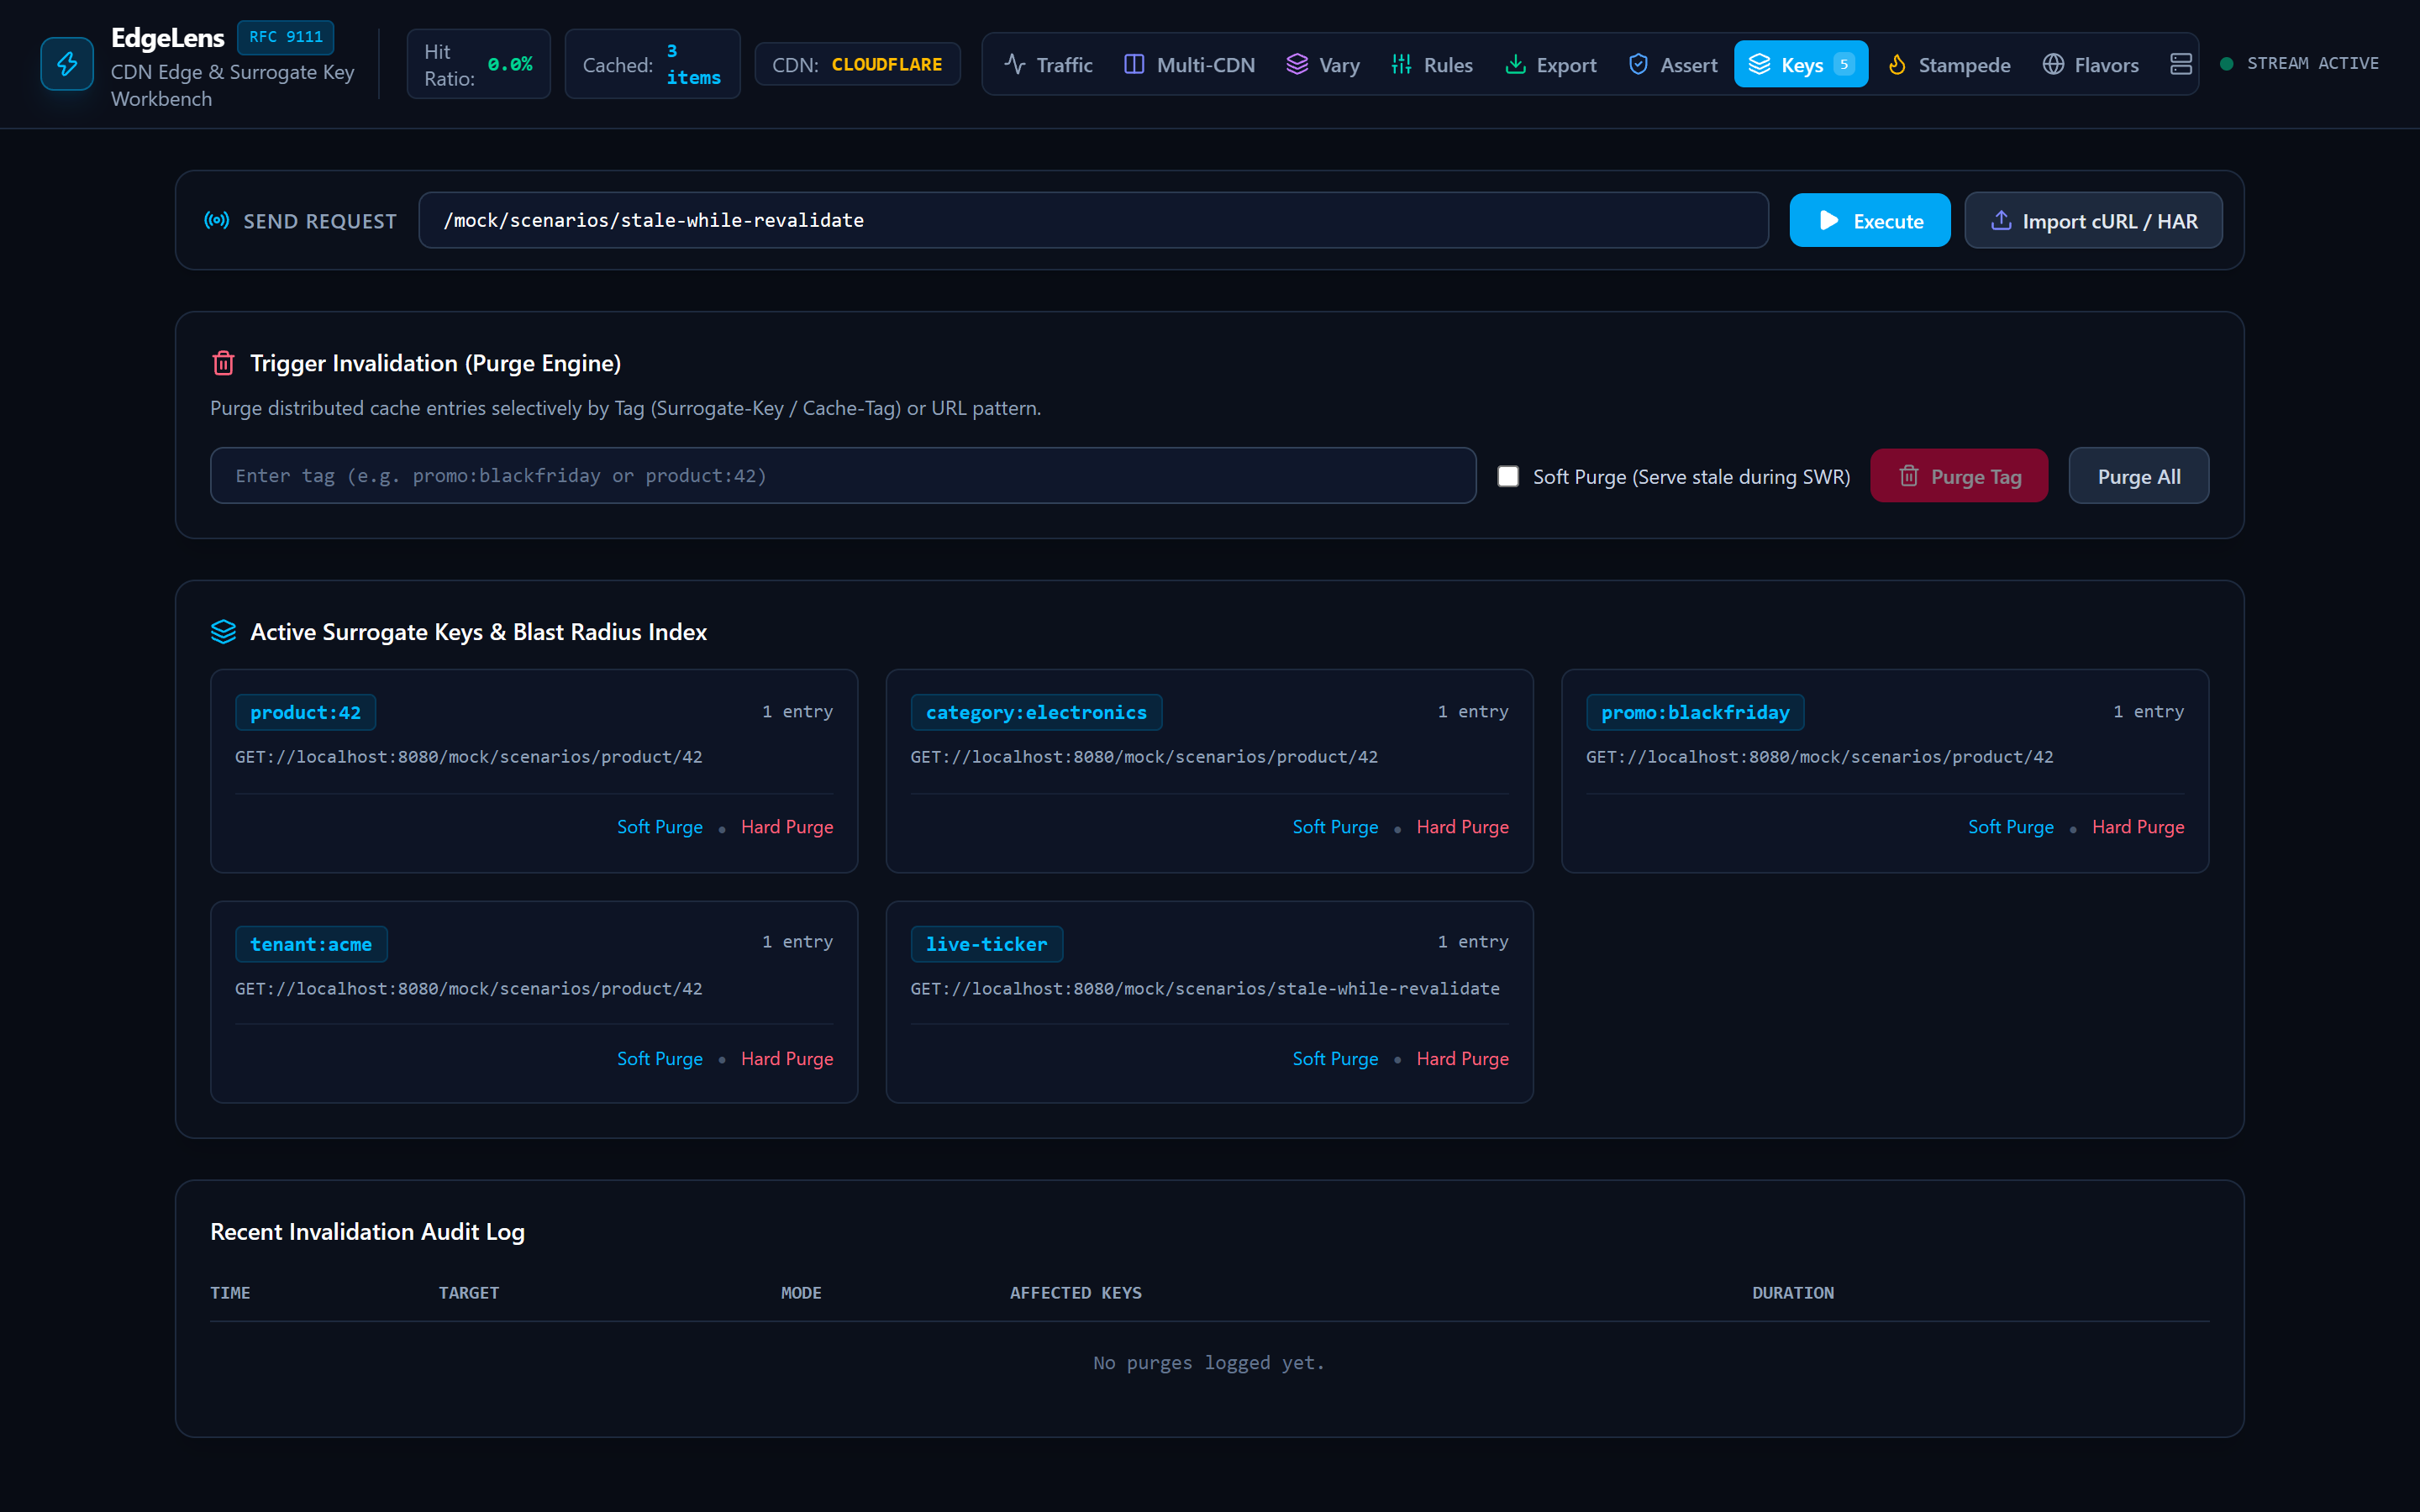Switch to the Assert tab
The height and width of the screenshot is (1512, 2420).
[1673, 64]
